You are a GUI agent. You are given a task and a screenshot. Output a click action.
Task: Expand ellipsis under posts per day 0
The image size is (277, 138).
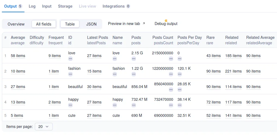(180, 59)
